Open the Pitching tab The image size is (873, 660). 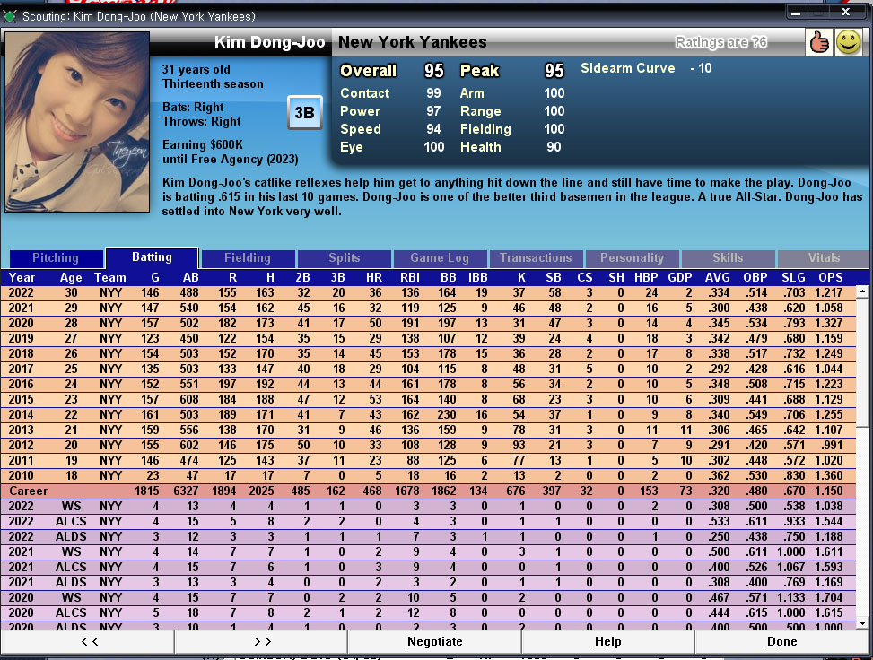(56, 258)
